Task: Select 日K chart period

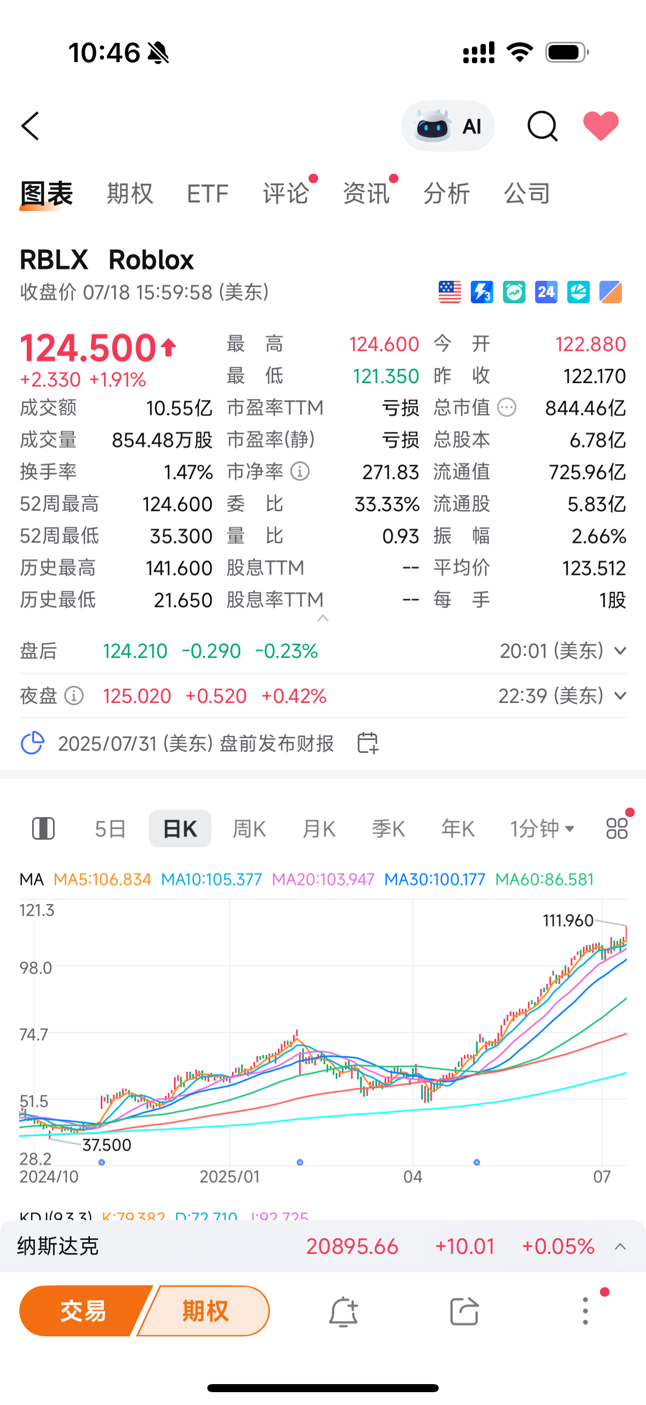Action: pos(180,828)
